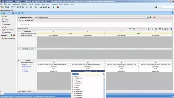Click the binoculars icon in decision table toolbar
The height and width of the screenshot is (98, 174).
[x=160, y=29]
